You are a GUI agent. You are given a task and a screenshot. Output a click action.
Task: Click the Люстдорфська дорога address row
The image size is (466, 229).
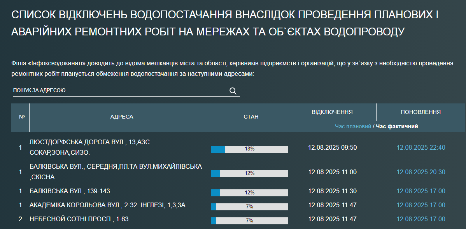click(x=89, y=147)
